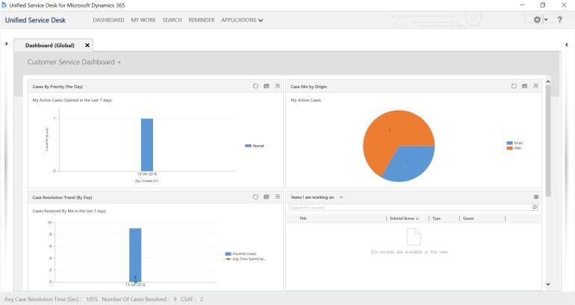Open the settings gear dropdown
575x305 pixels.
click(539, 19)
